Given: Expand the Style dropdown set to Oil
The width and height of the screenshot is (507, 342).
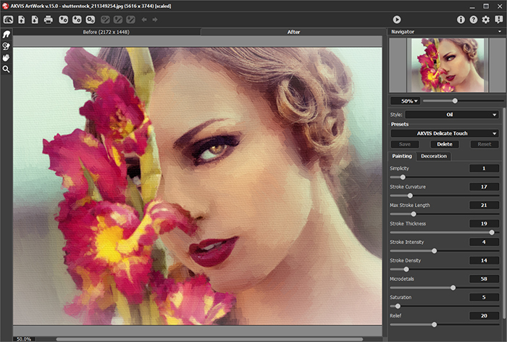Looking at the screenshot, I should click(451, 114).
